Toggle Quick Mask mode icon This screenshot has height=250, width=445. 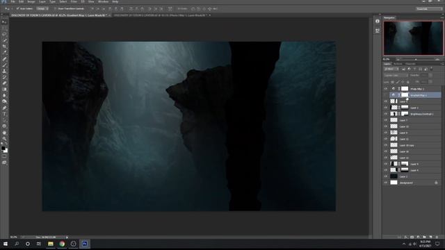[4, 156]
